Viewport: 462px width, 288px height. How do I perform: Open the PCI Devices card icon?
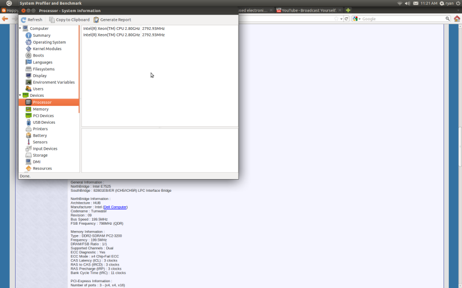point(28,116)
